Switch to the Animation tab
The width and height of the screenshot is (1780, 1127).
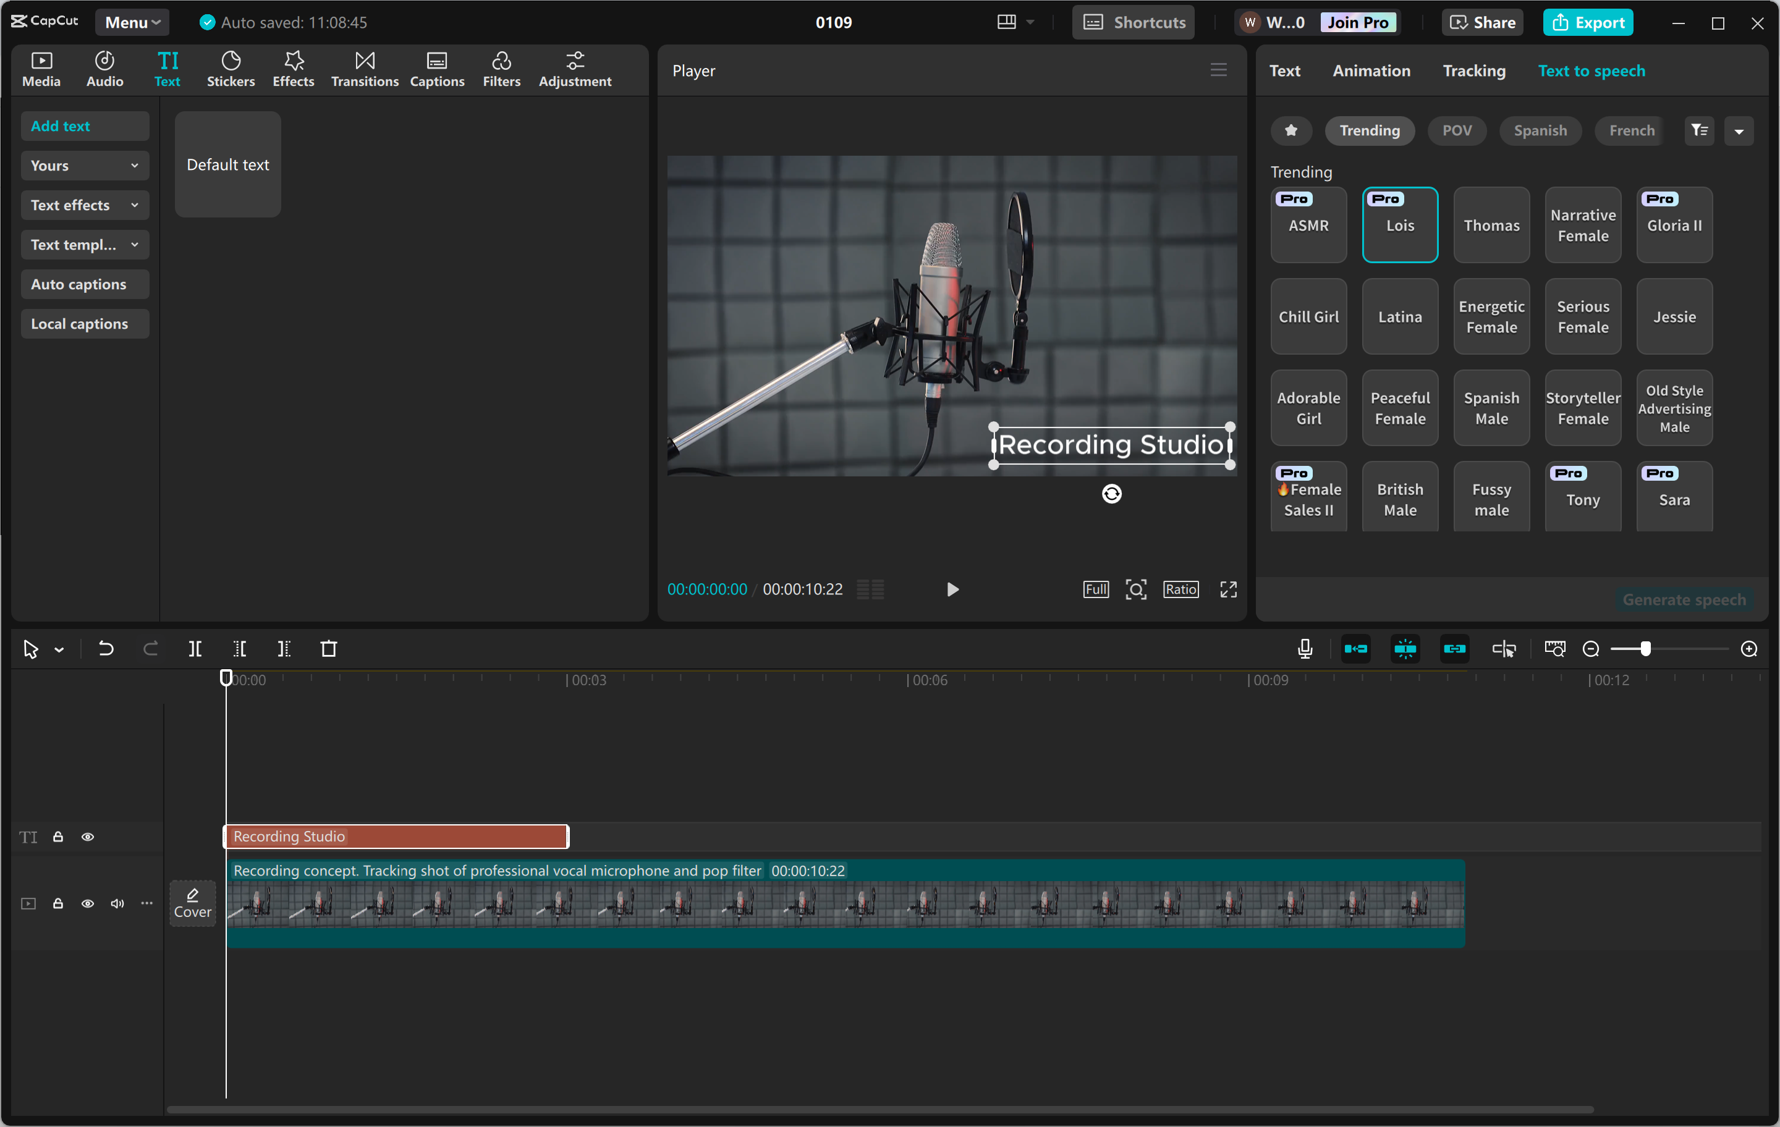click(x=1371, y=71)
